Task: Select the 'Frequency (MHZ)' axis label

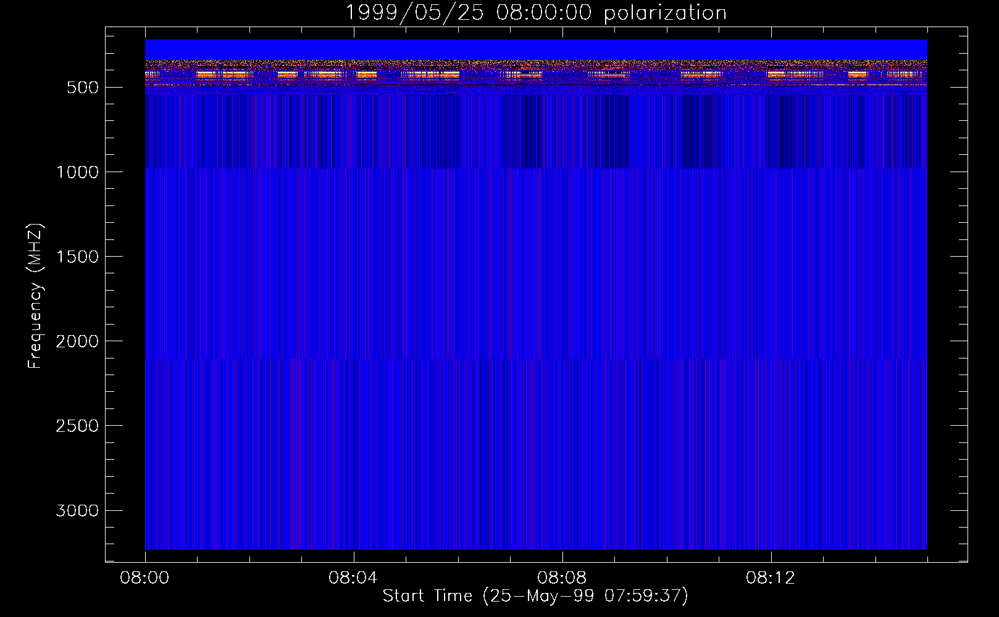Action: click(x=35, y=296)
